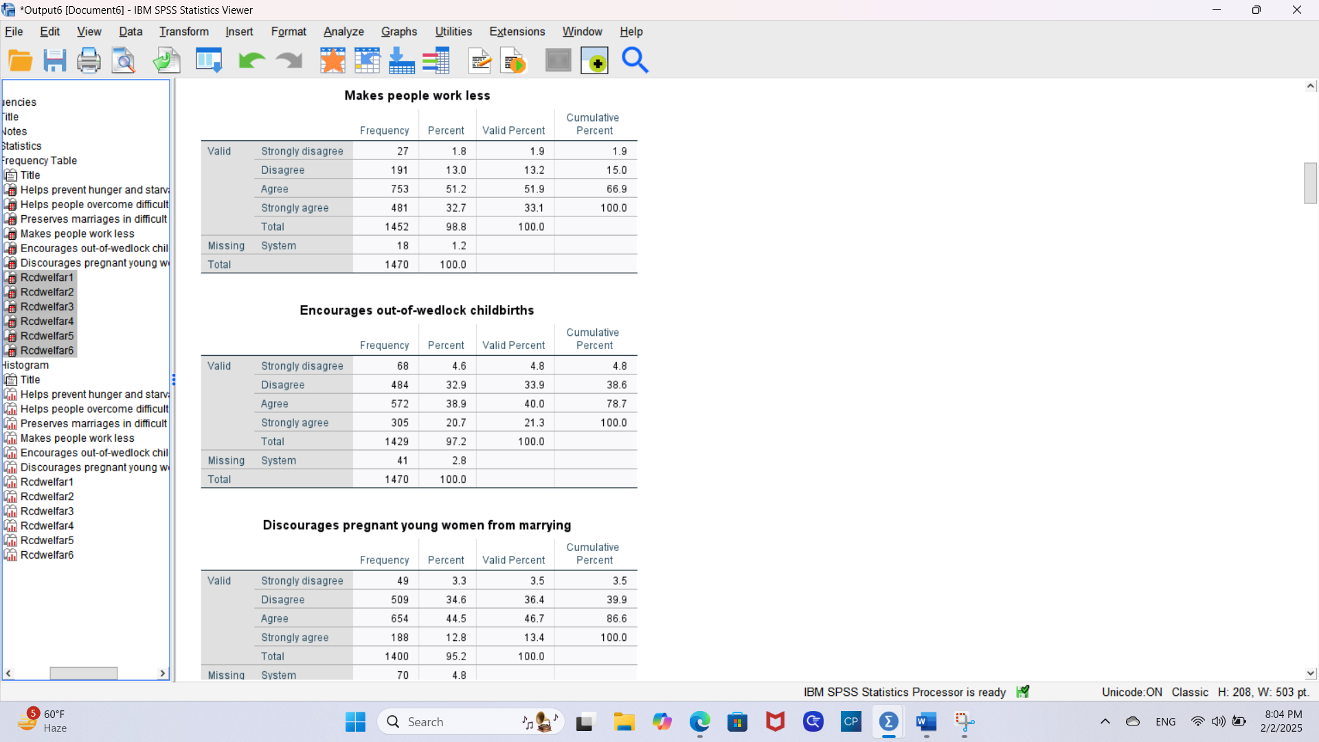Screen dimensions: 1319x742
Task: Click the Print icon in the toolbar
Action: tap(89, 60)
